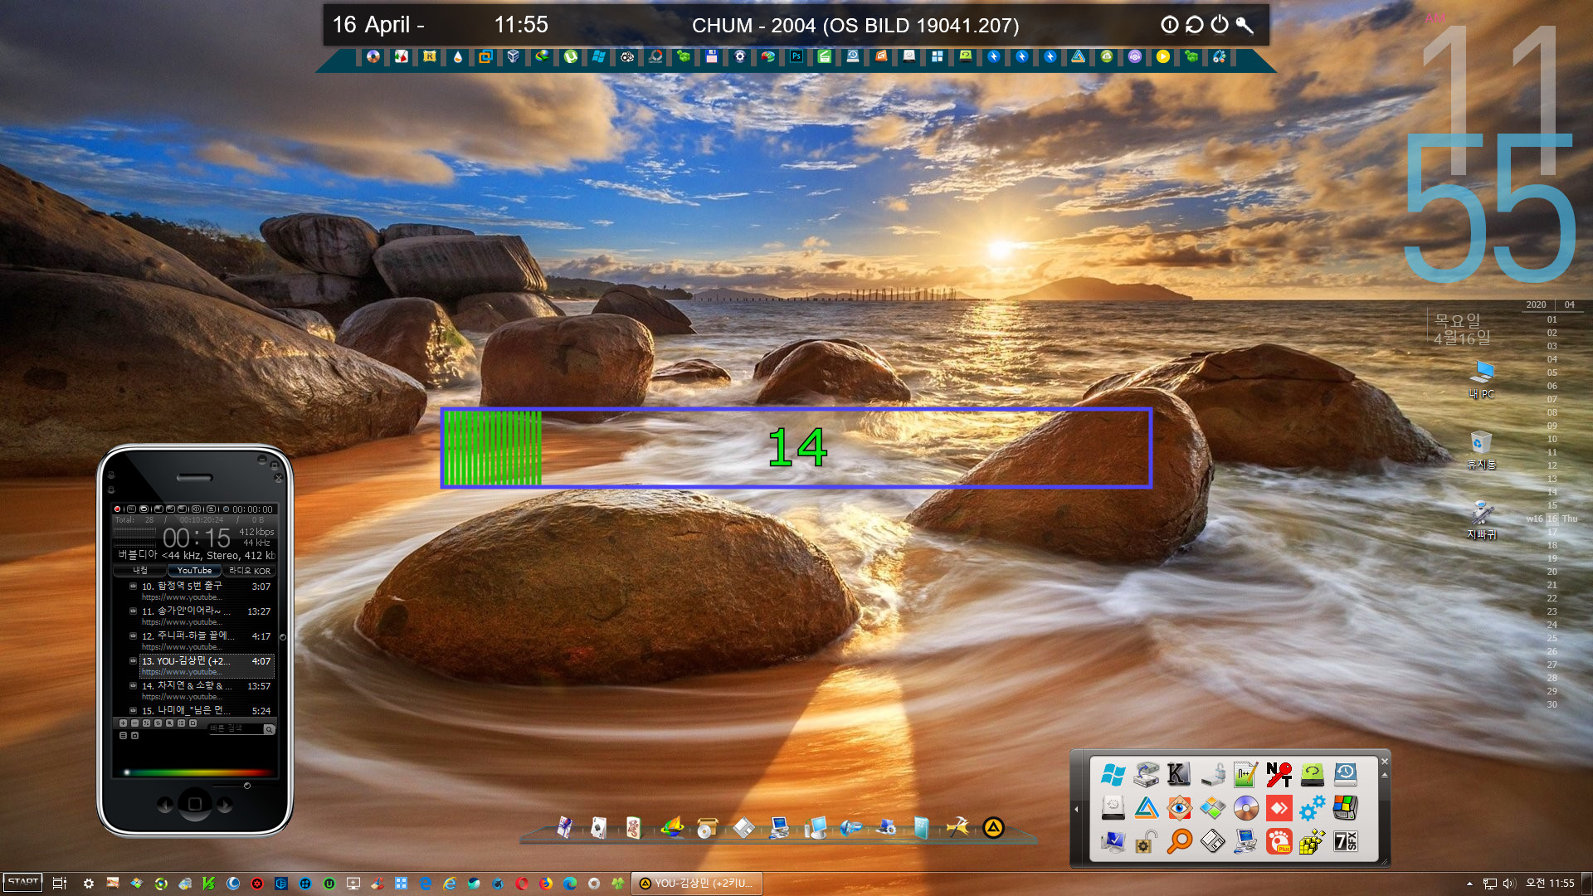The image size is (1593, 896).
Task: Click the previous track arrow on the phone player
Action: [165, 805]
